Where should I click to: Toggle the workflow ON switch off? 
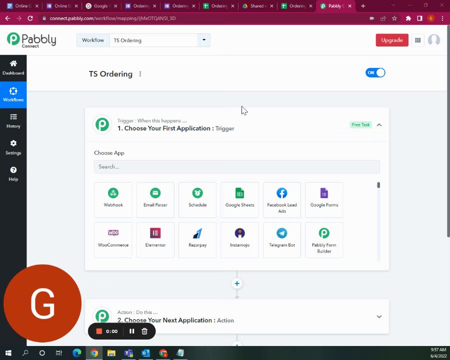click(x=375, y=72)
